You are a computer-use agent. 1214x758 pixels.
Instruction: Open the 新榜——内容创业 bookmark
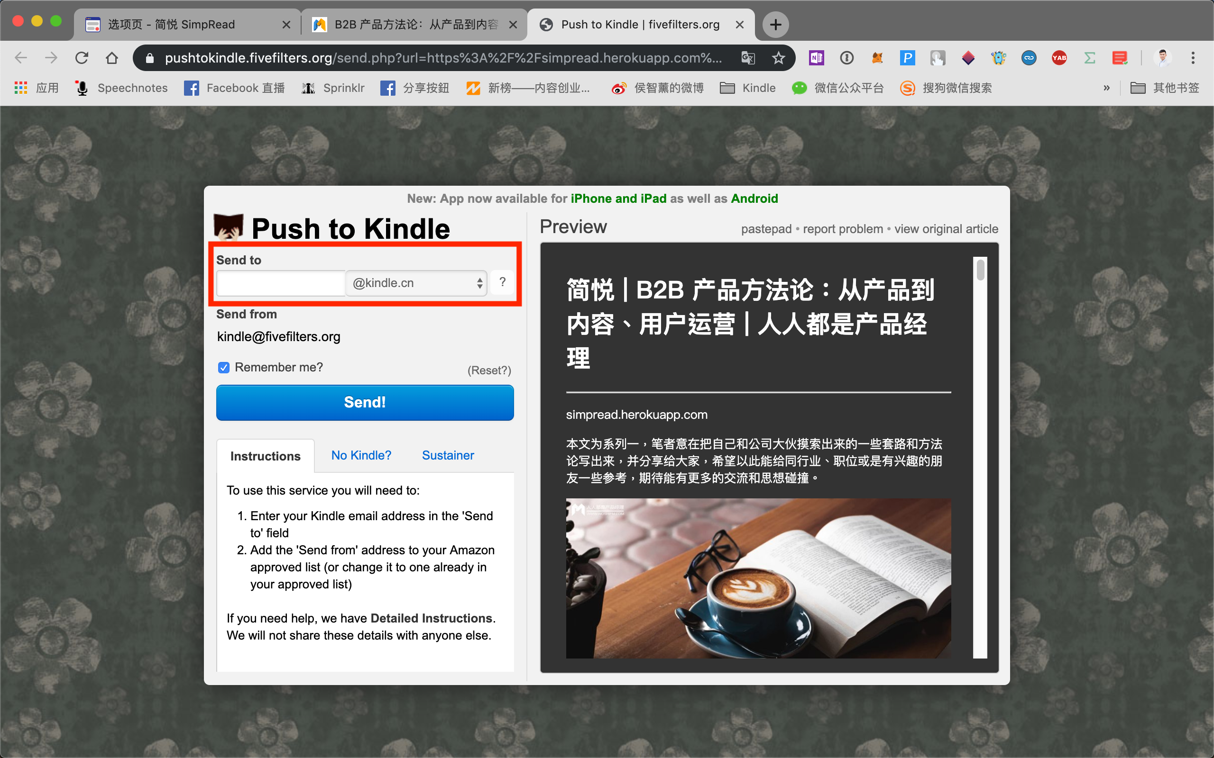point(528,88)
